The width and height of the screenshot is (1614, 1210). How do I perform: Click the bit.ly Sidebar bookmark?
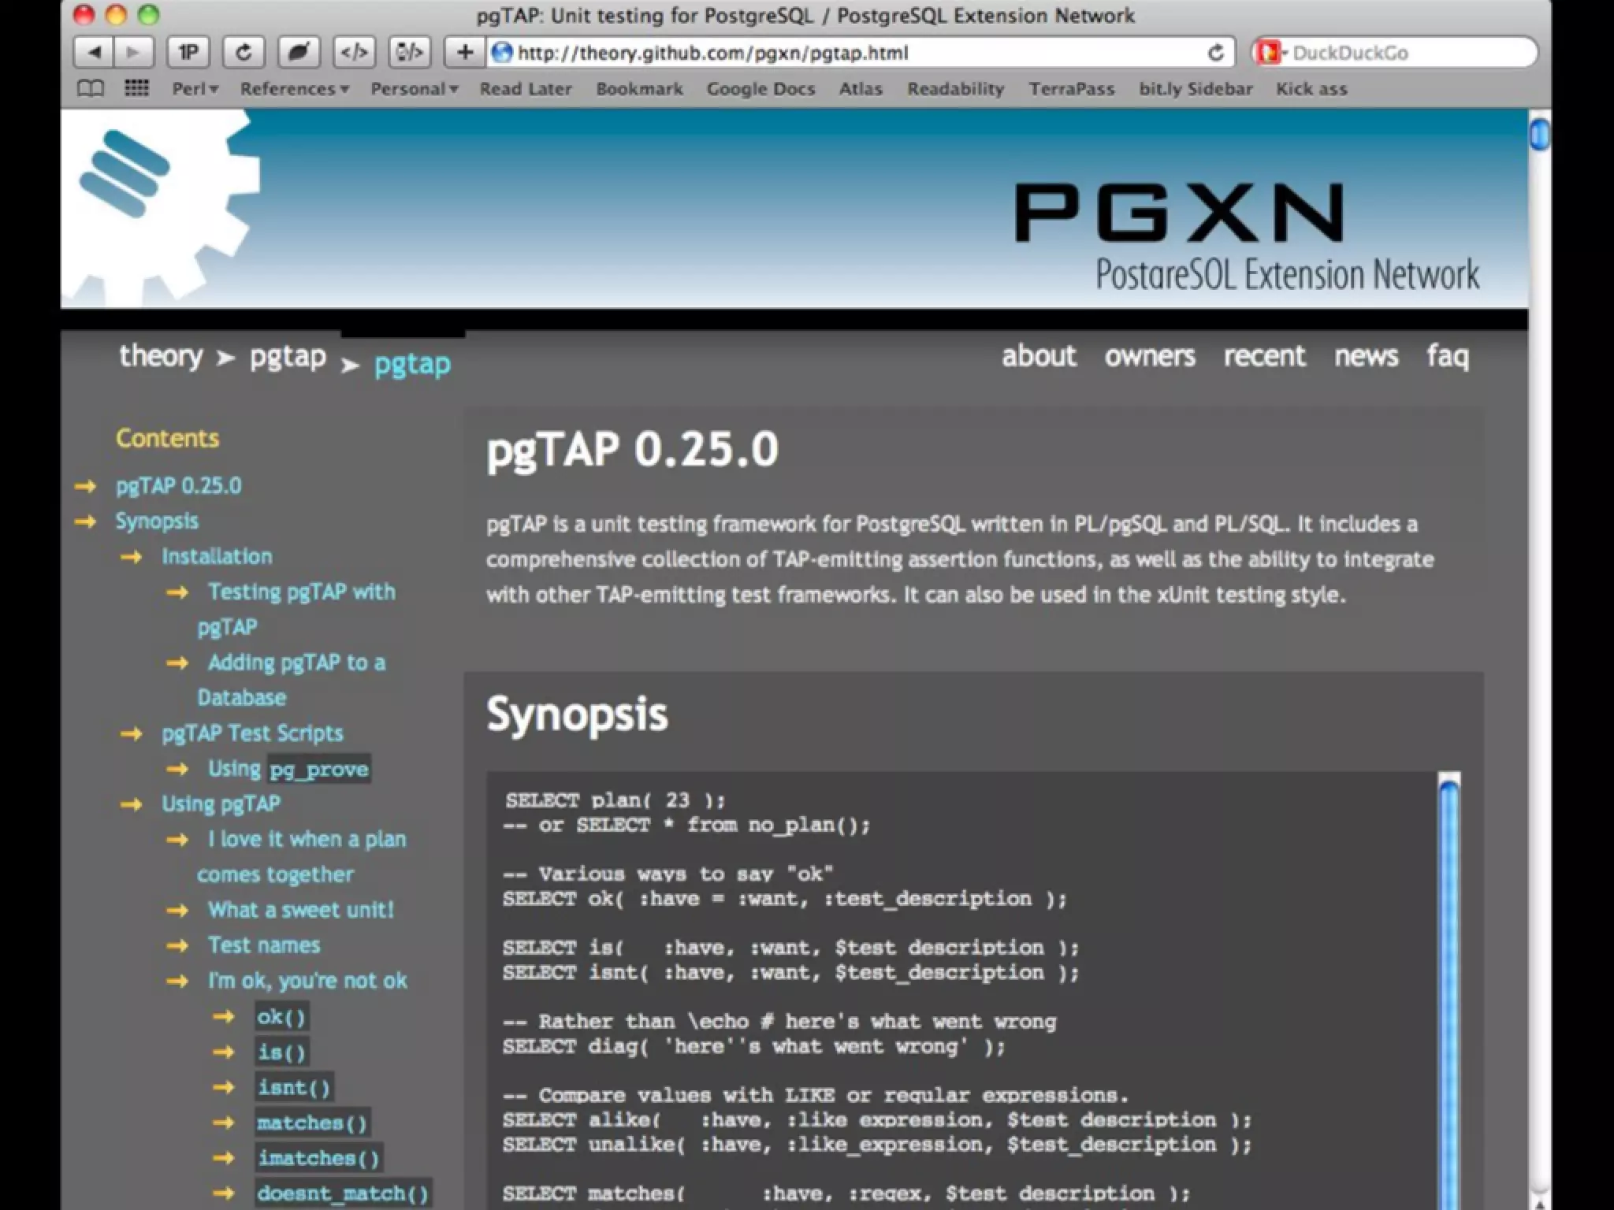(1195, 89)
